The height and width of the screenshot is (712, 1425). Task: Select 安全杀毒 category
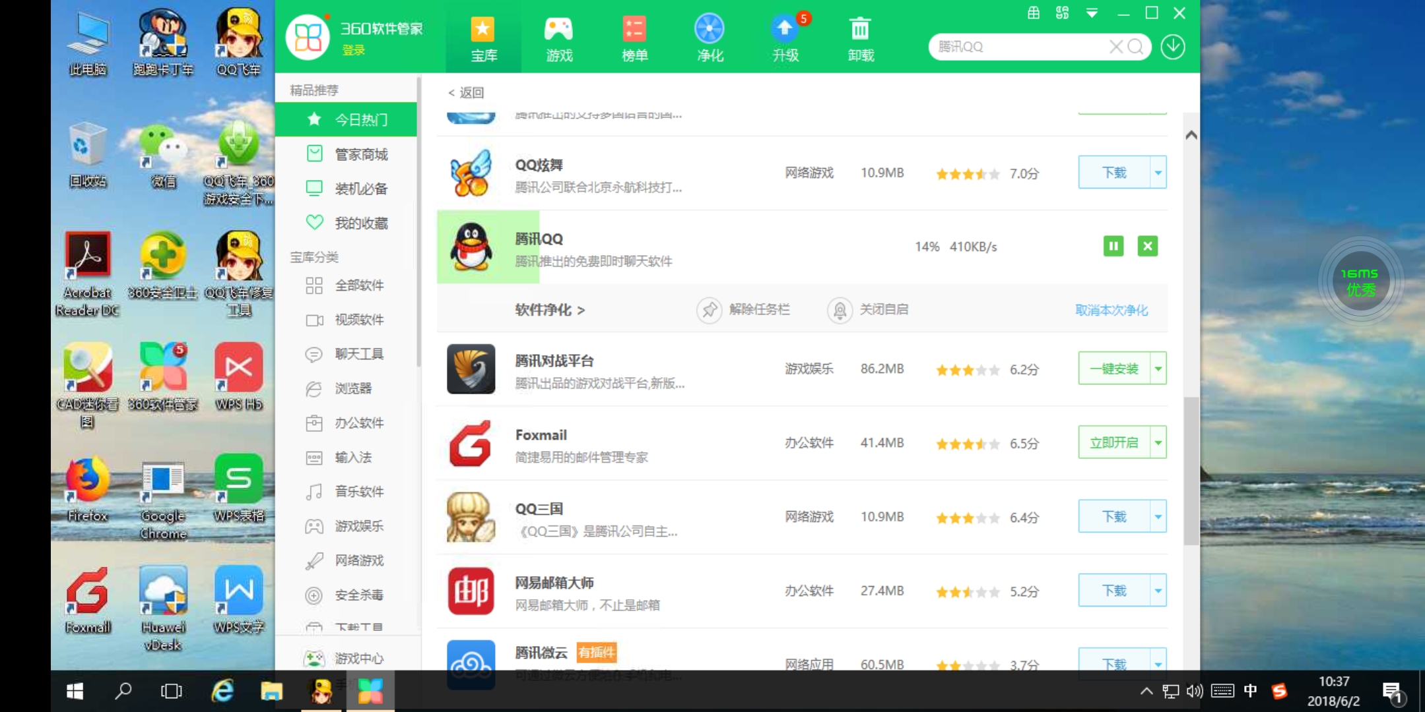coord(346,595)
